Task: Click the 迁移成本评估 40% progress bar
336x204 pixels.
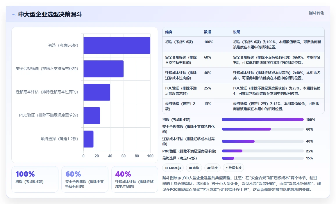Action: [x=263, y=141]
